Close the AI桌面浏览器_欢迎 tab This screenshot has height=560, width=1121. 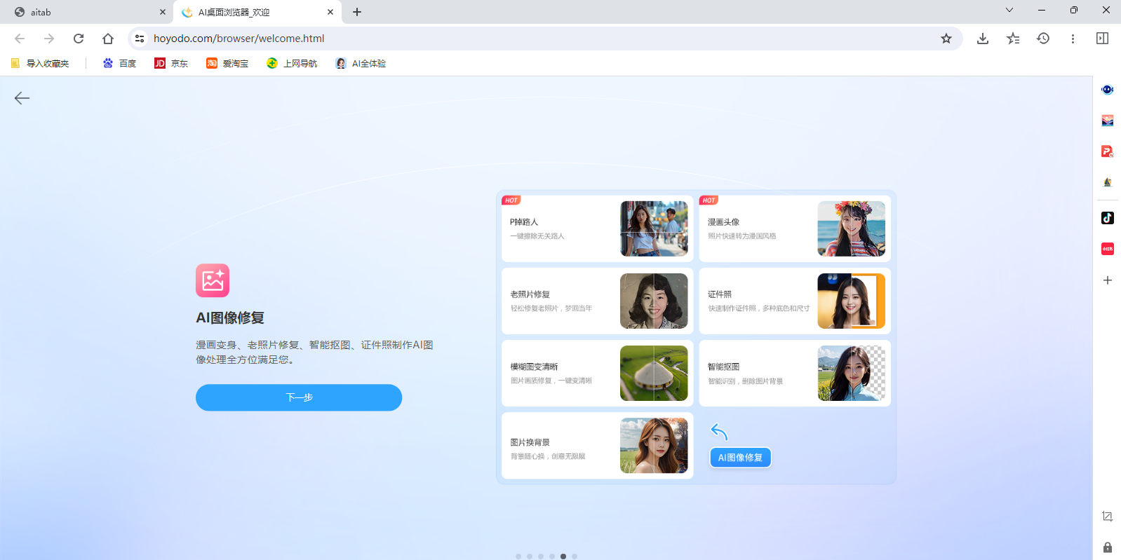tap(330, 12)
